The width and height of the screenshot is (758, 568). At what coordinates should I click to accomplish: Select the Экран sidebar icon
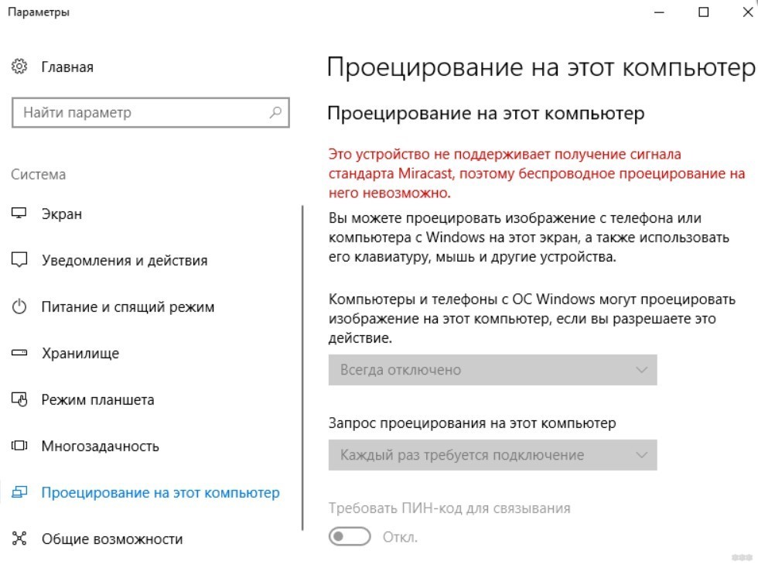click(18, 214)
